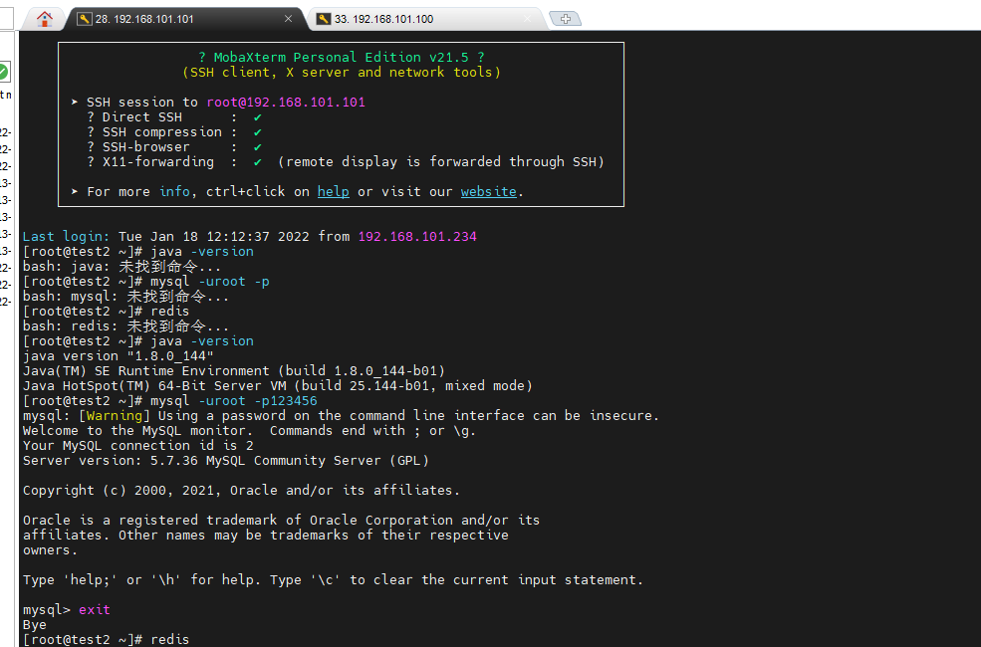Click the '(SSH client, X server and network tools)' line
The image size is (981, 647).
coord(342,72)
